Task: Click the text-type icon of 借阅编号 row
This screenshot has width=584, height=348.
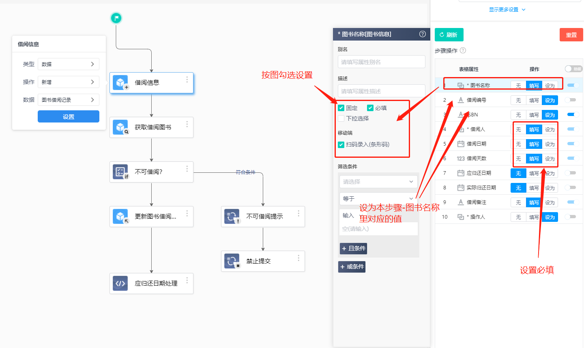Action: pos(461,100)
